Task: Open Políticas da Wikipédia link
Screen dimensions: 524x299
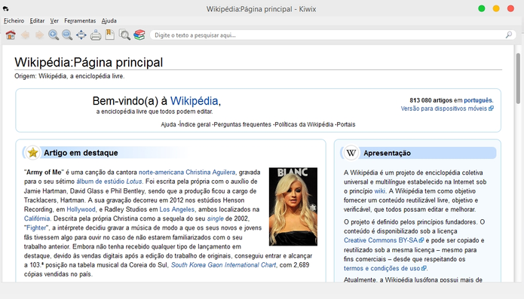Action: coord(304,124)
